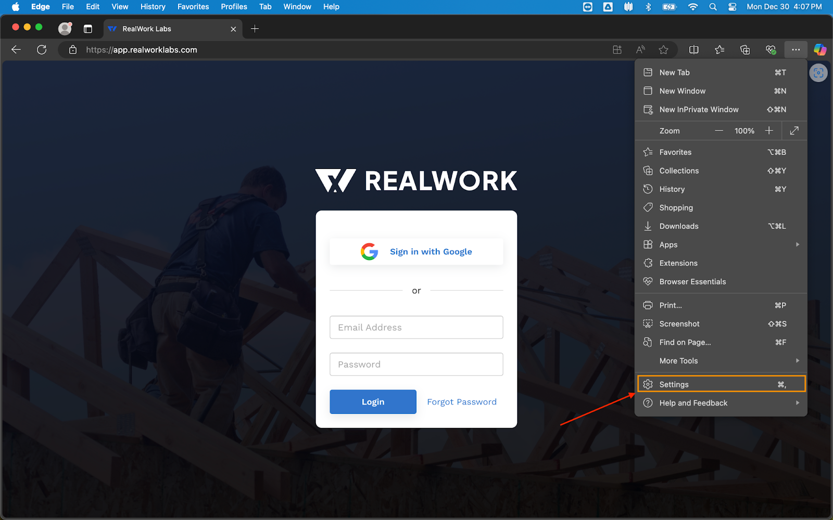Toggle Split screen icon in toolbar
The height and width of the screenshot is (520, 833).
[694, 50]
